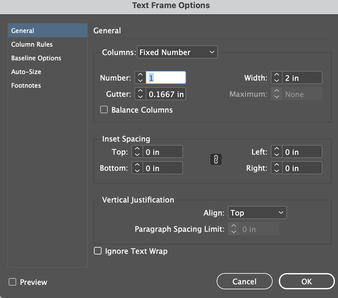The width and height of the screenshot is (338, 298).
Task: Expand the Fixed Number selector
Action: (177, 52)
